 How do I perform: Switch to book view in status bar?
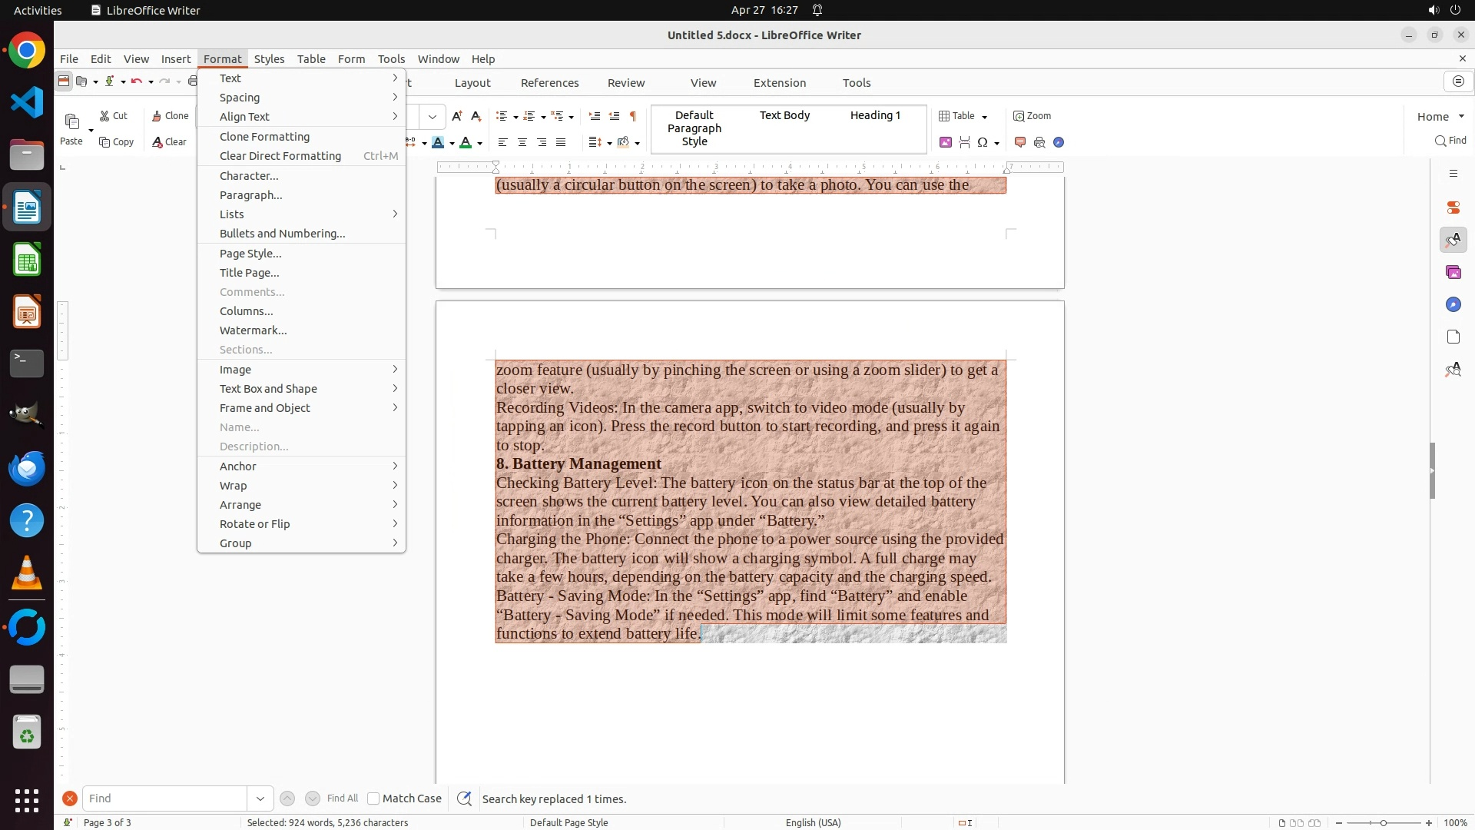tap(1314, 822)
